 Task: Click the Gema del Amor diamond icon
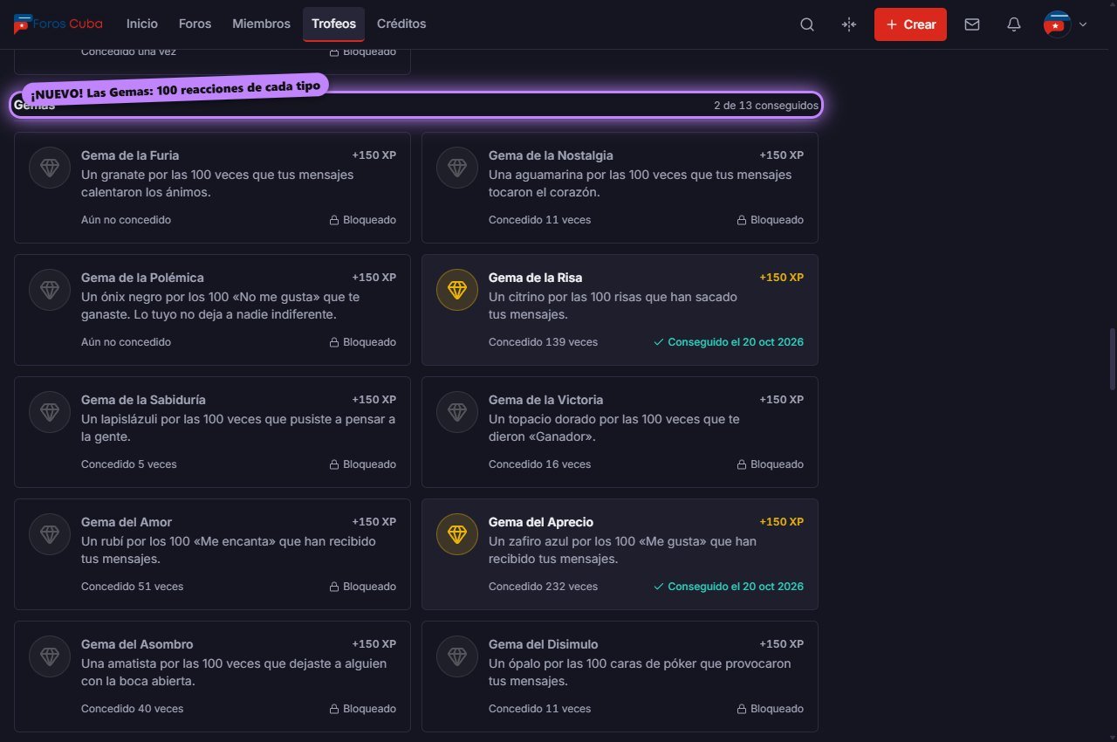[50, 534]
